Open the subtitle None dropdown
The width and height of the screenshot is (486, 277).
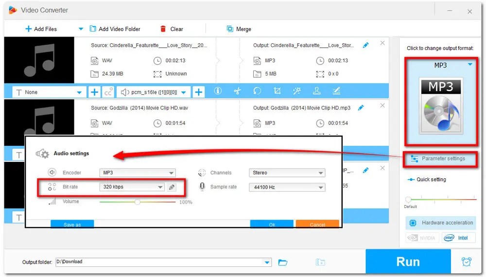[49, 92]
